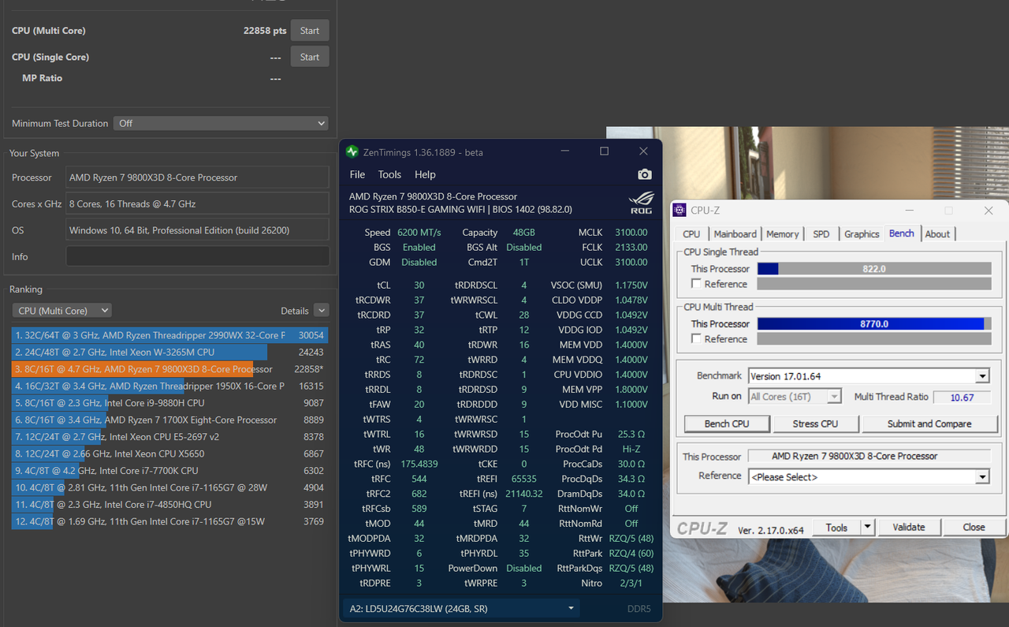Click the Validate button in CPU-Z
The width and height of the screenshot is (1009, 627).
click(908, 527)
